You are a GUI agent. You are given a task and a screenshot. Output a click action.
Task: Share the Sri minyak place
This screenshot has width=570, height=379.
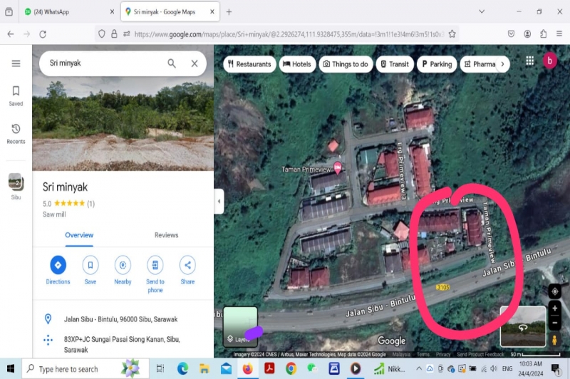[187, 270]
